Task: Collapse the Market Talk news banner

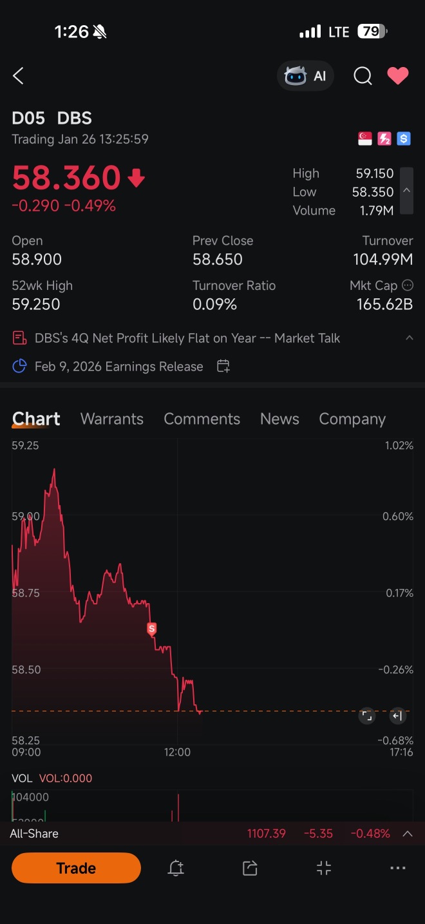Action: tap(409, 338)
